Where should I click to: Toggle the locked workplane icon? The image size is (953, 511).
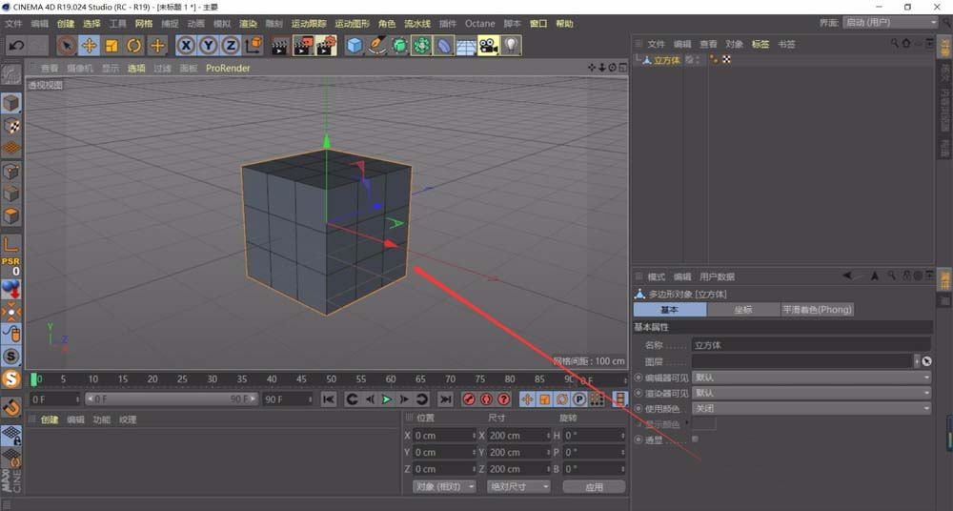[10, 436]
